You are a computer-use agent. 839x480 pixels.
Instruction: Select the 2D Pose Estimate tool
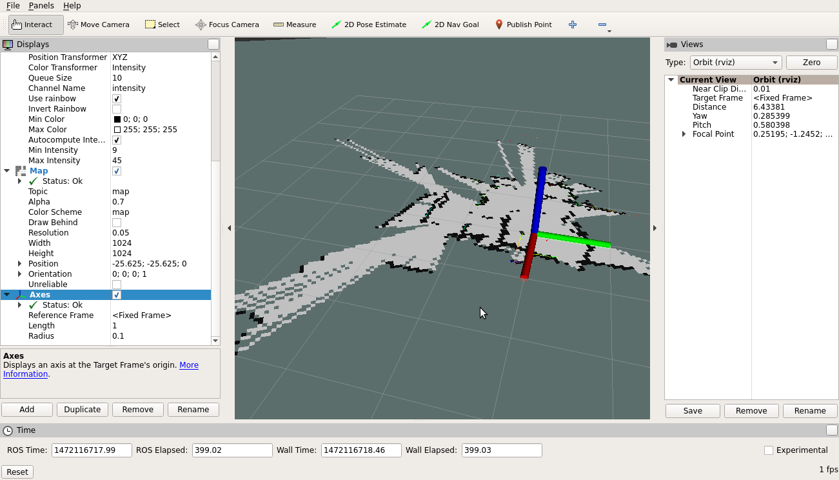coord(368,25)
